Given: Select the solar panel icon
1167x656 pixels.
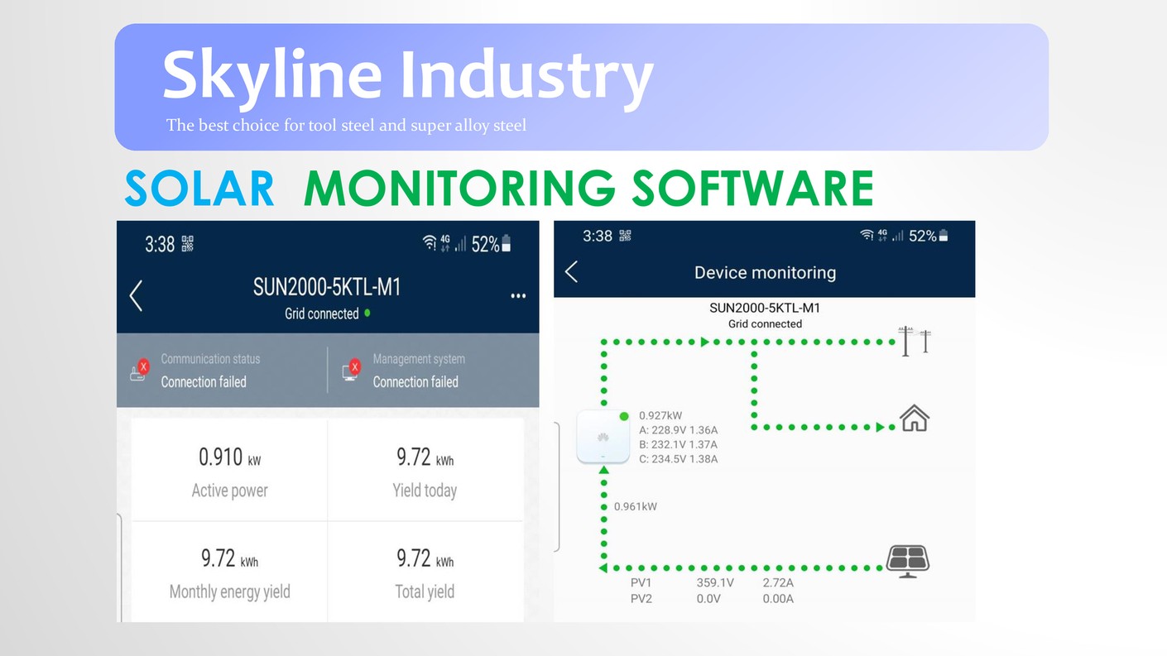Looking at the screenshot, I should pyautogui.click(x=908, y=561).
